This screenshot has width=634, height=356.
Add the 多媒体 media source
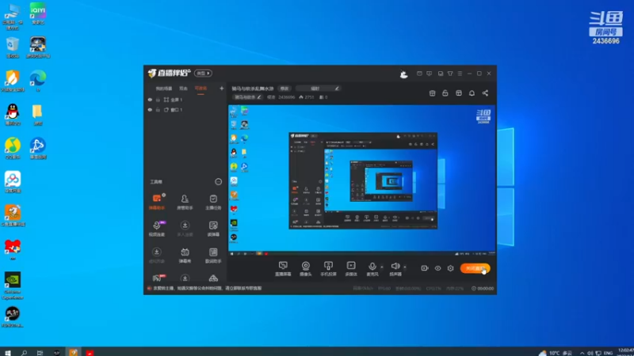tap(351, 268)
